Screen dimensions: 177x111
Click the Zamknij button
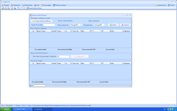(x=125, y=25)
